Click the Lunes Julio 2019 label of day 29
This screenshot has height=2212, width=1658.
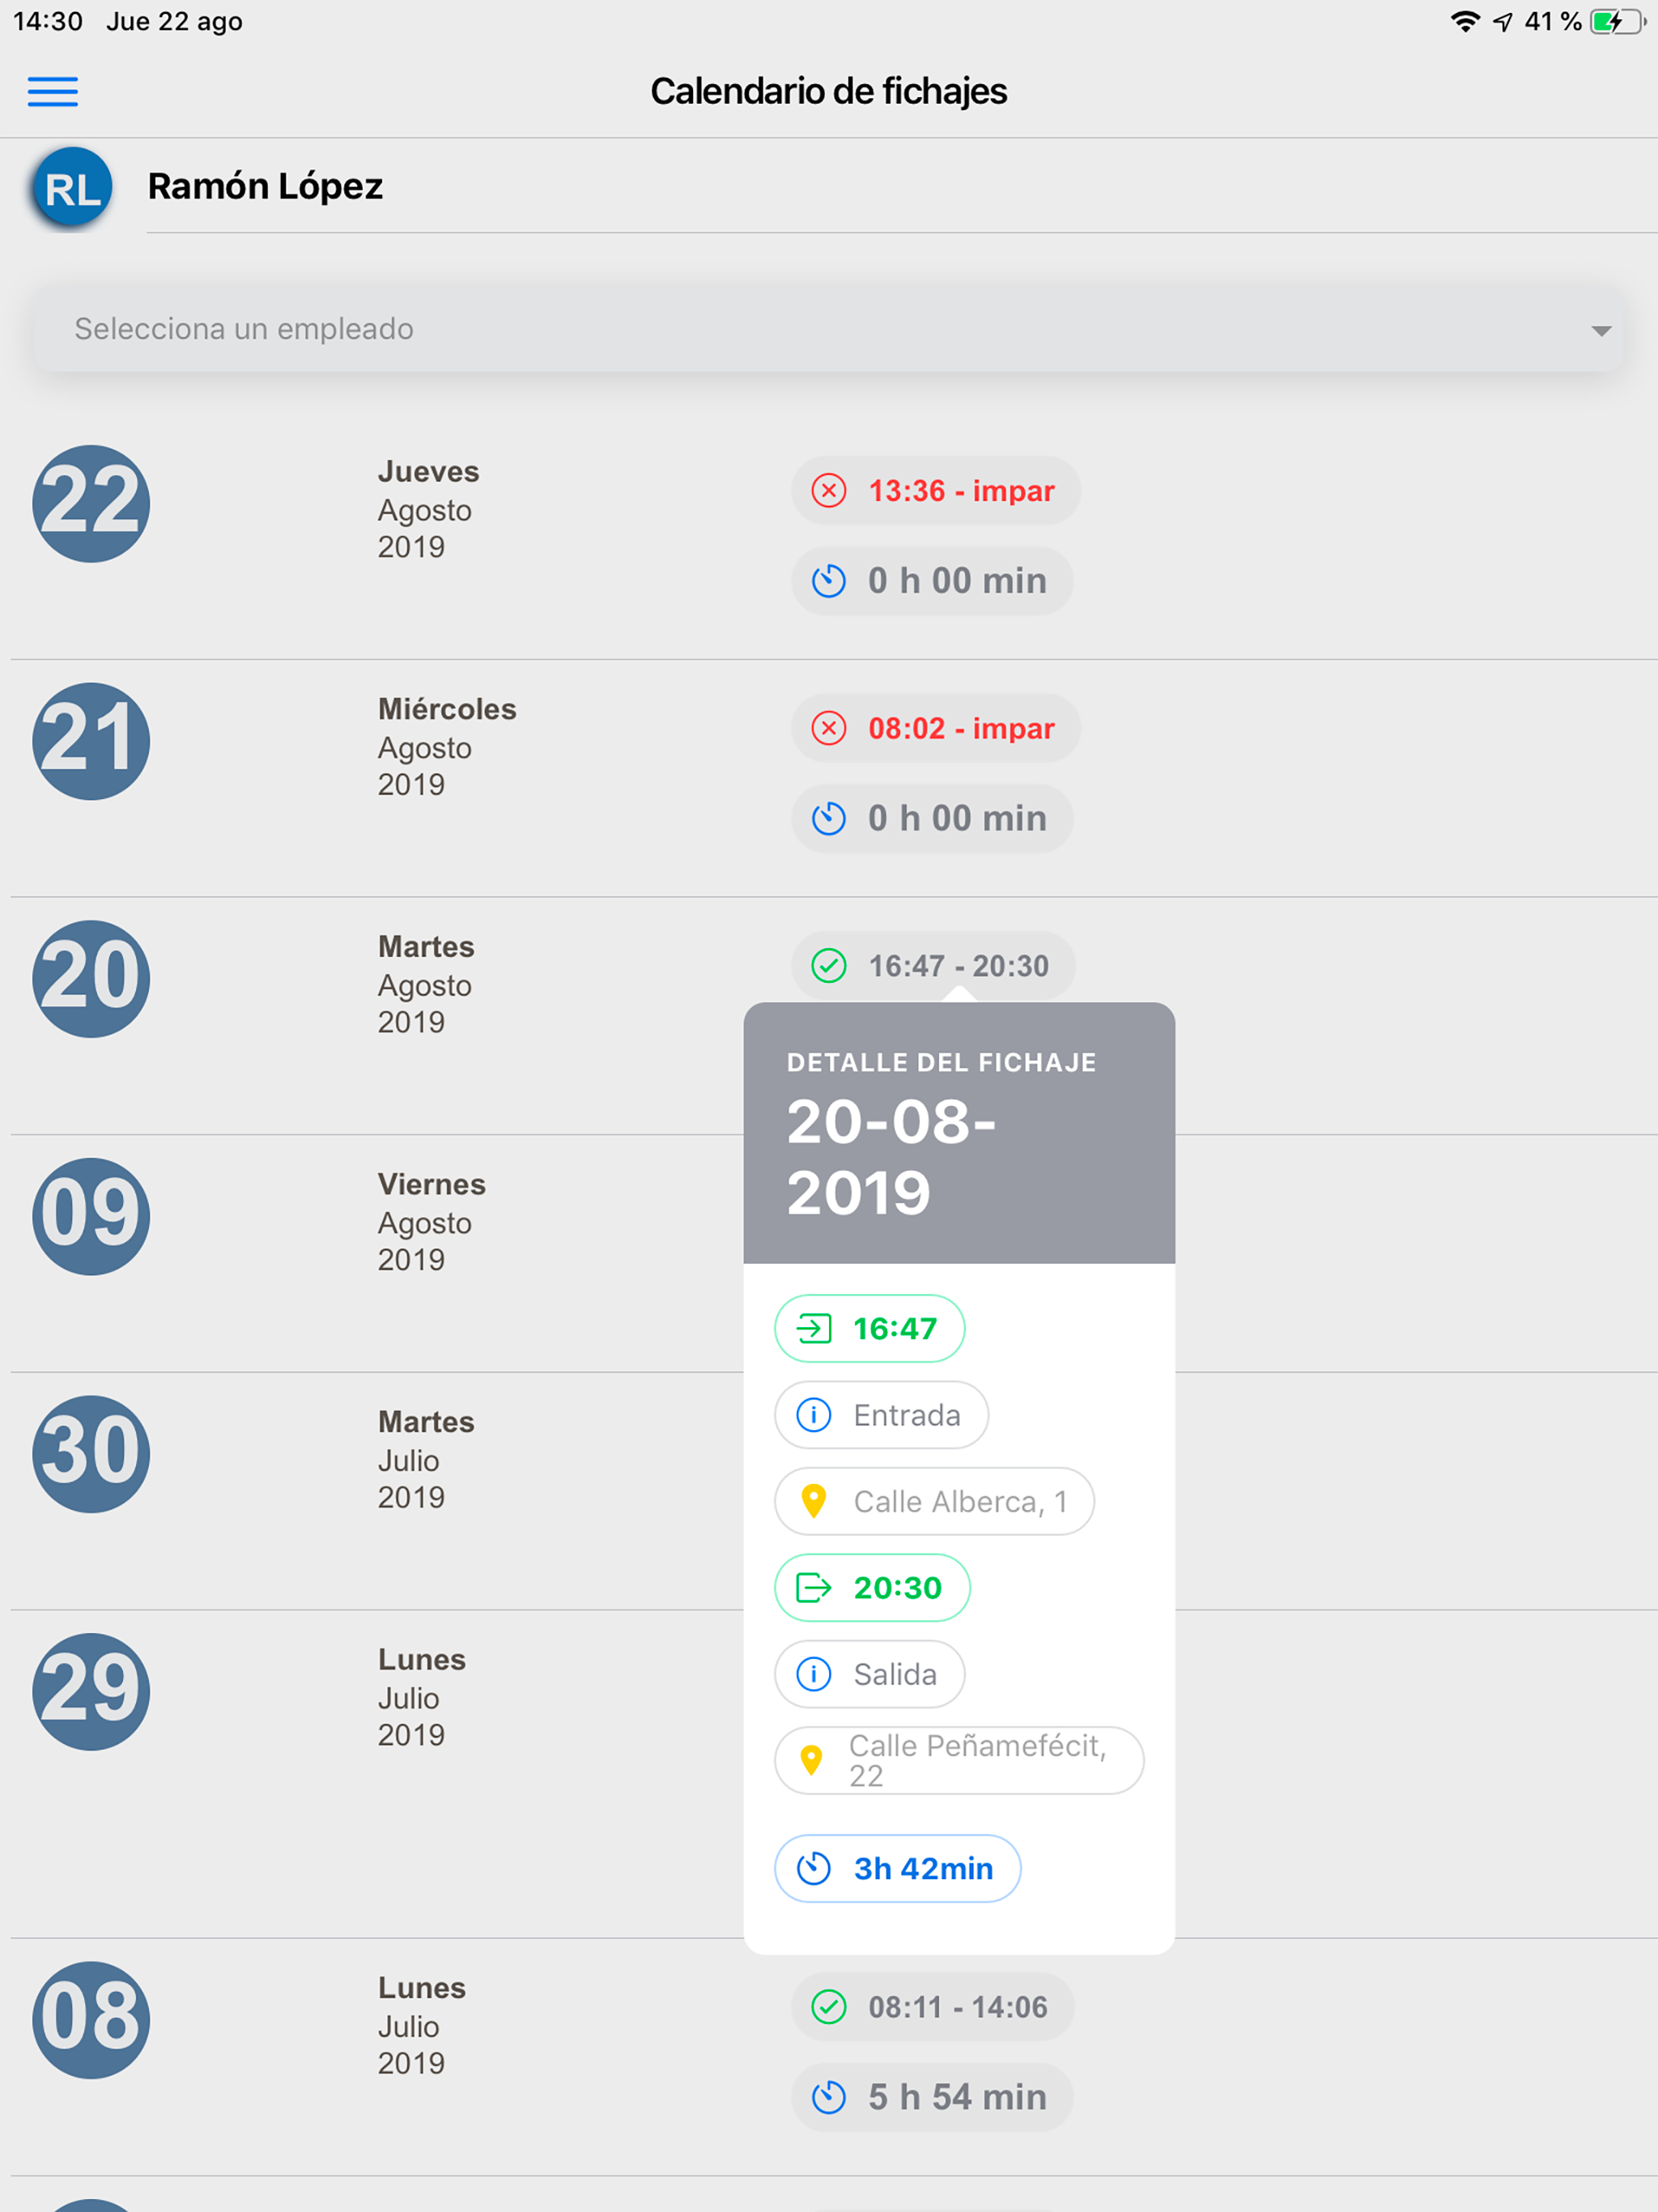(421, 1697)
